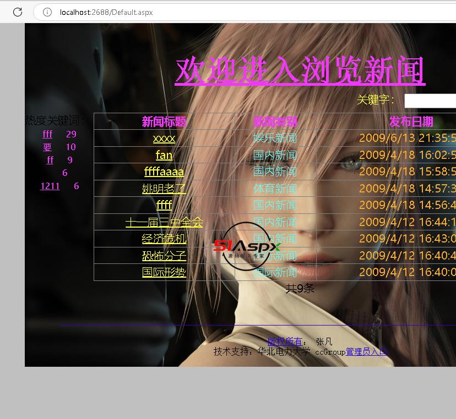
Task: Reload the page with the refresh icon
Action: pyautogui.click(x=18, y=12)
